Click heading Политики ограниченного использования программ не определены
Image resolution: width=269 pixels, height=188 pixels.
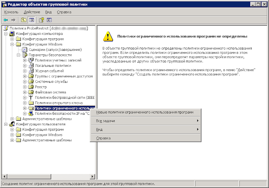182,37
